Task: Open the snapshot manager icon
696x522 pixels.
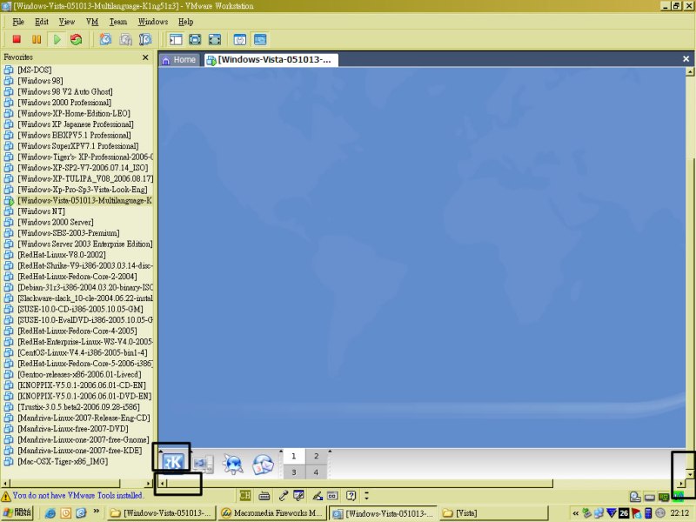Action: pos(145,39)
